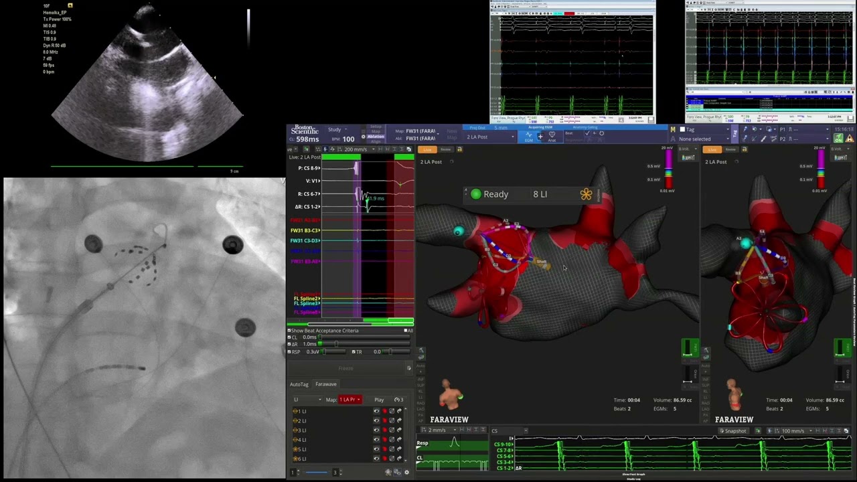This screenshot has height=482, width=857.
Task: Toggle the RSP criteria checkbox
Action: click(289, 351)
